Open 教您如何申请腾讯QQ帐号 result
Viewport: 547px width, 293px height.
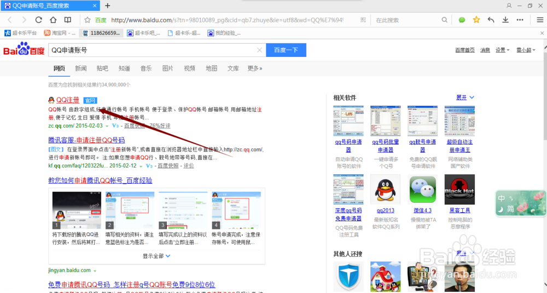(x=100, y=180)
